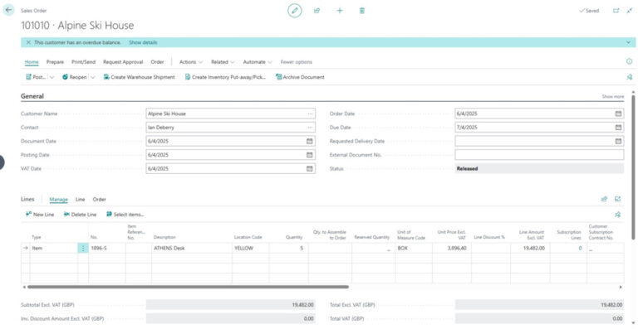Viewport: 638px width, 329px height.
Task: Open page in new window icon
Action: click(616, 11)
